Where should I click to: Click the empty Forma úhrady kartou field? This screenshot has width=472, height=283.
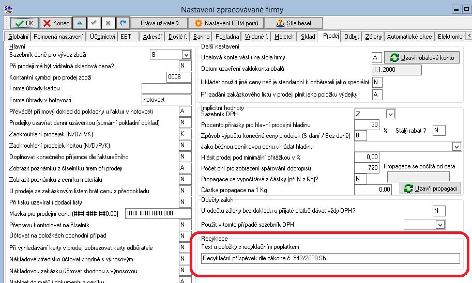[x=166, y=88]
